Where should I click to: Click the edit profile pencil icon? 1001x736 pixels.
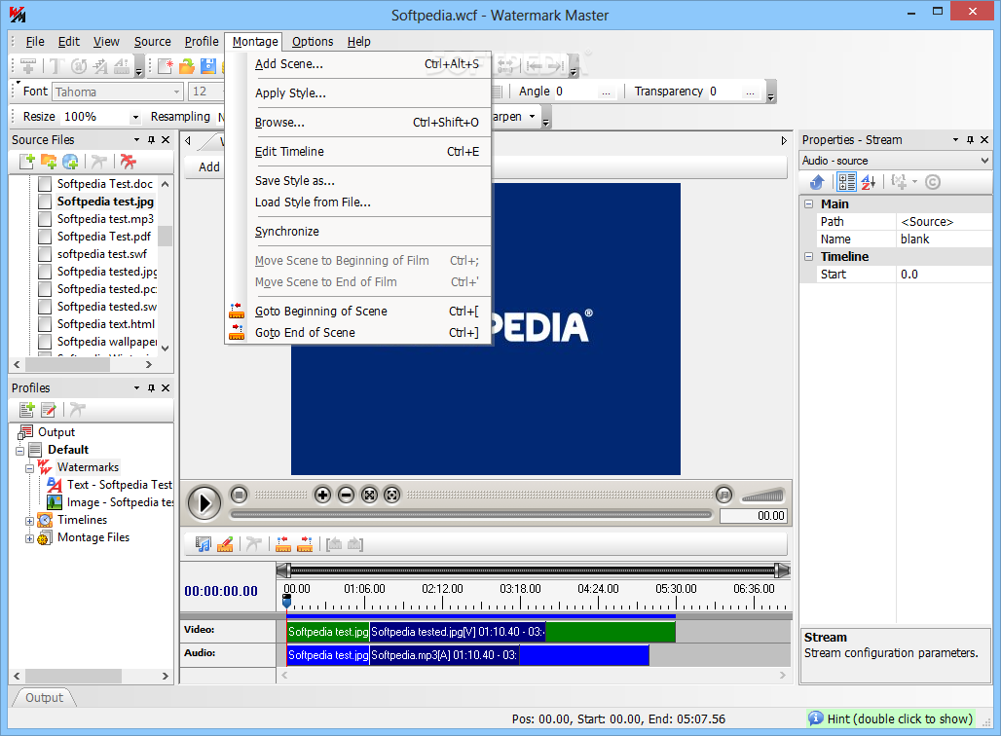pos(49,410)
